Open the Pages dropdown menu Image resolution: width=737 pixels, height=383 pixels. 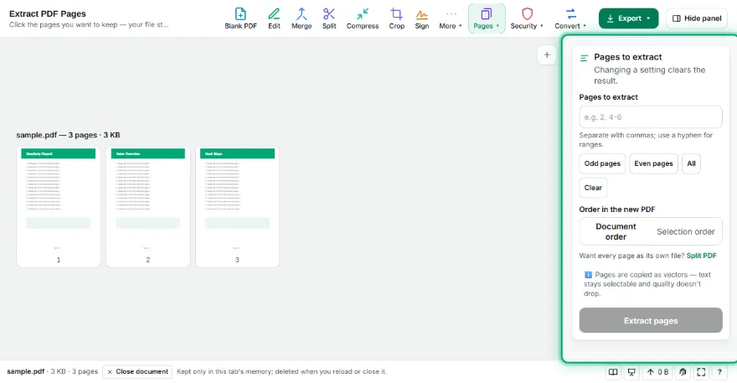(487, 18)
